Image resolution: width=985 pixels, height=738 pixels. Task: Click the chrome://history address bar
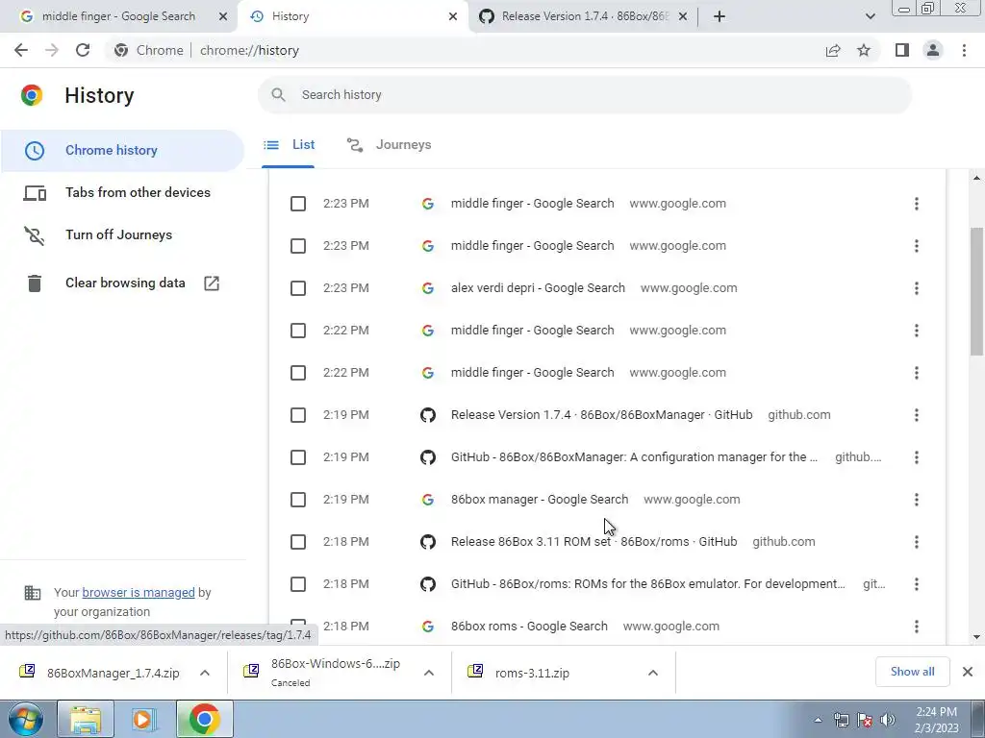465,50
